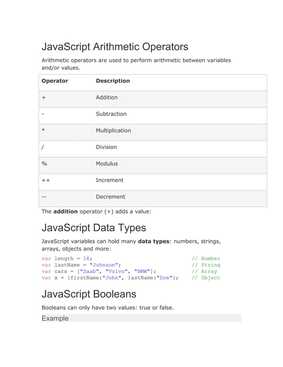This screenshot has height=367, width=283.
Task: Click the "Johnson" string in code
Action: click(104, 265)
